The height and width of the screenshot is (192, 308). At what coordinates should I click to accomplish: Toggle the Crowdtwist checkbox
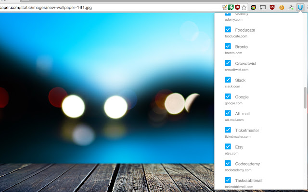tap(228, 63)
